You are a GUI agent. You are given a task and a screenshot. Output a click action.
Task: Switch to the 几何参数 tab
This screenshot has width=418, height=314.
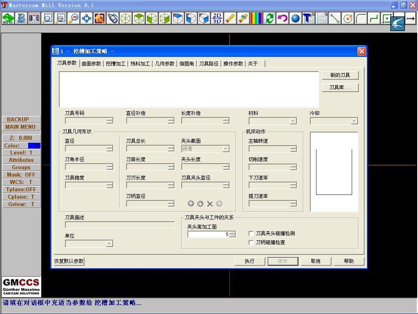(165, 63)
